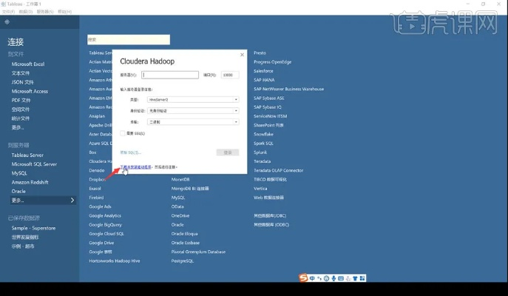508x296 pixels.
Task: Select Vertica connector
Action: pos(260,189)
